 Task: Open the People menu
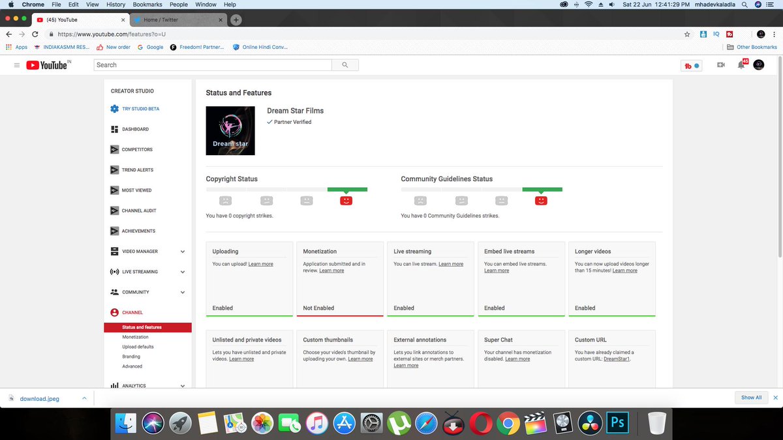178,5
